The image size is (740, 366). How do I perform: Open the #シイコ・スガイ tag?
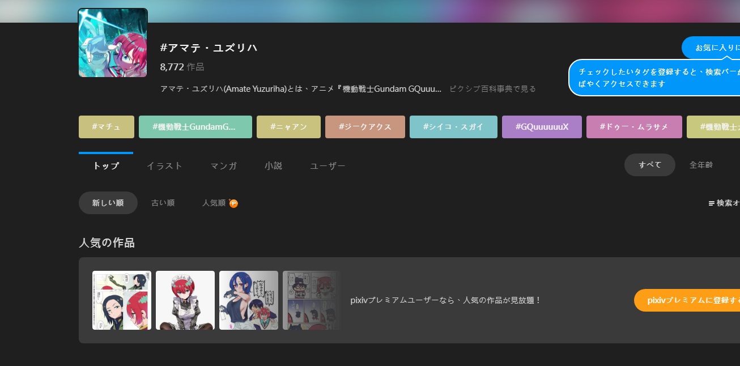click(453, 127)
